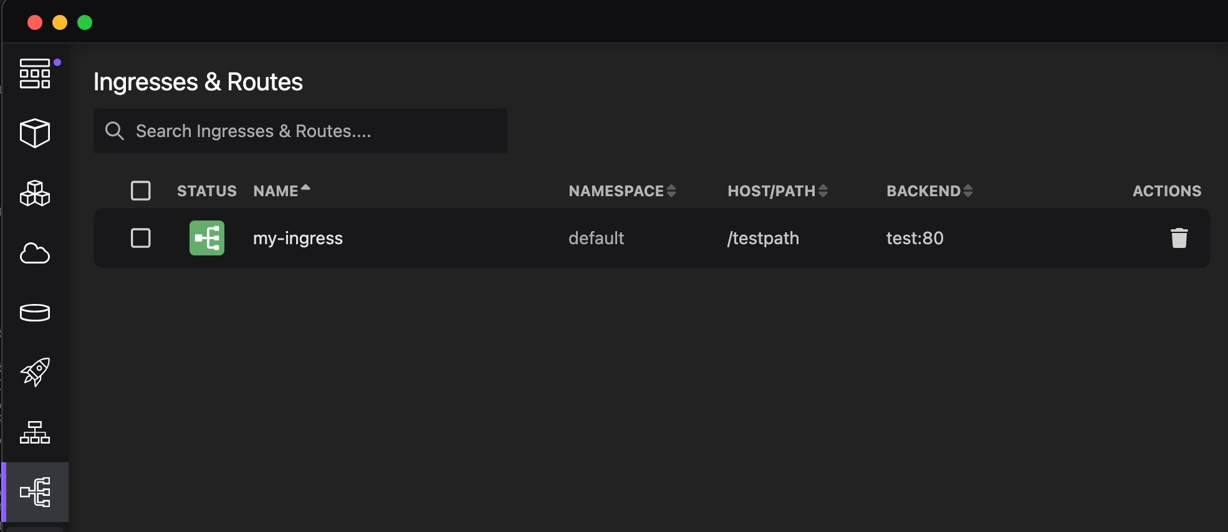
Task: Delete my-ingress with the trash icon
Action: point(1179,238)
